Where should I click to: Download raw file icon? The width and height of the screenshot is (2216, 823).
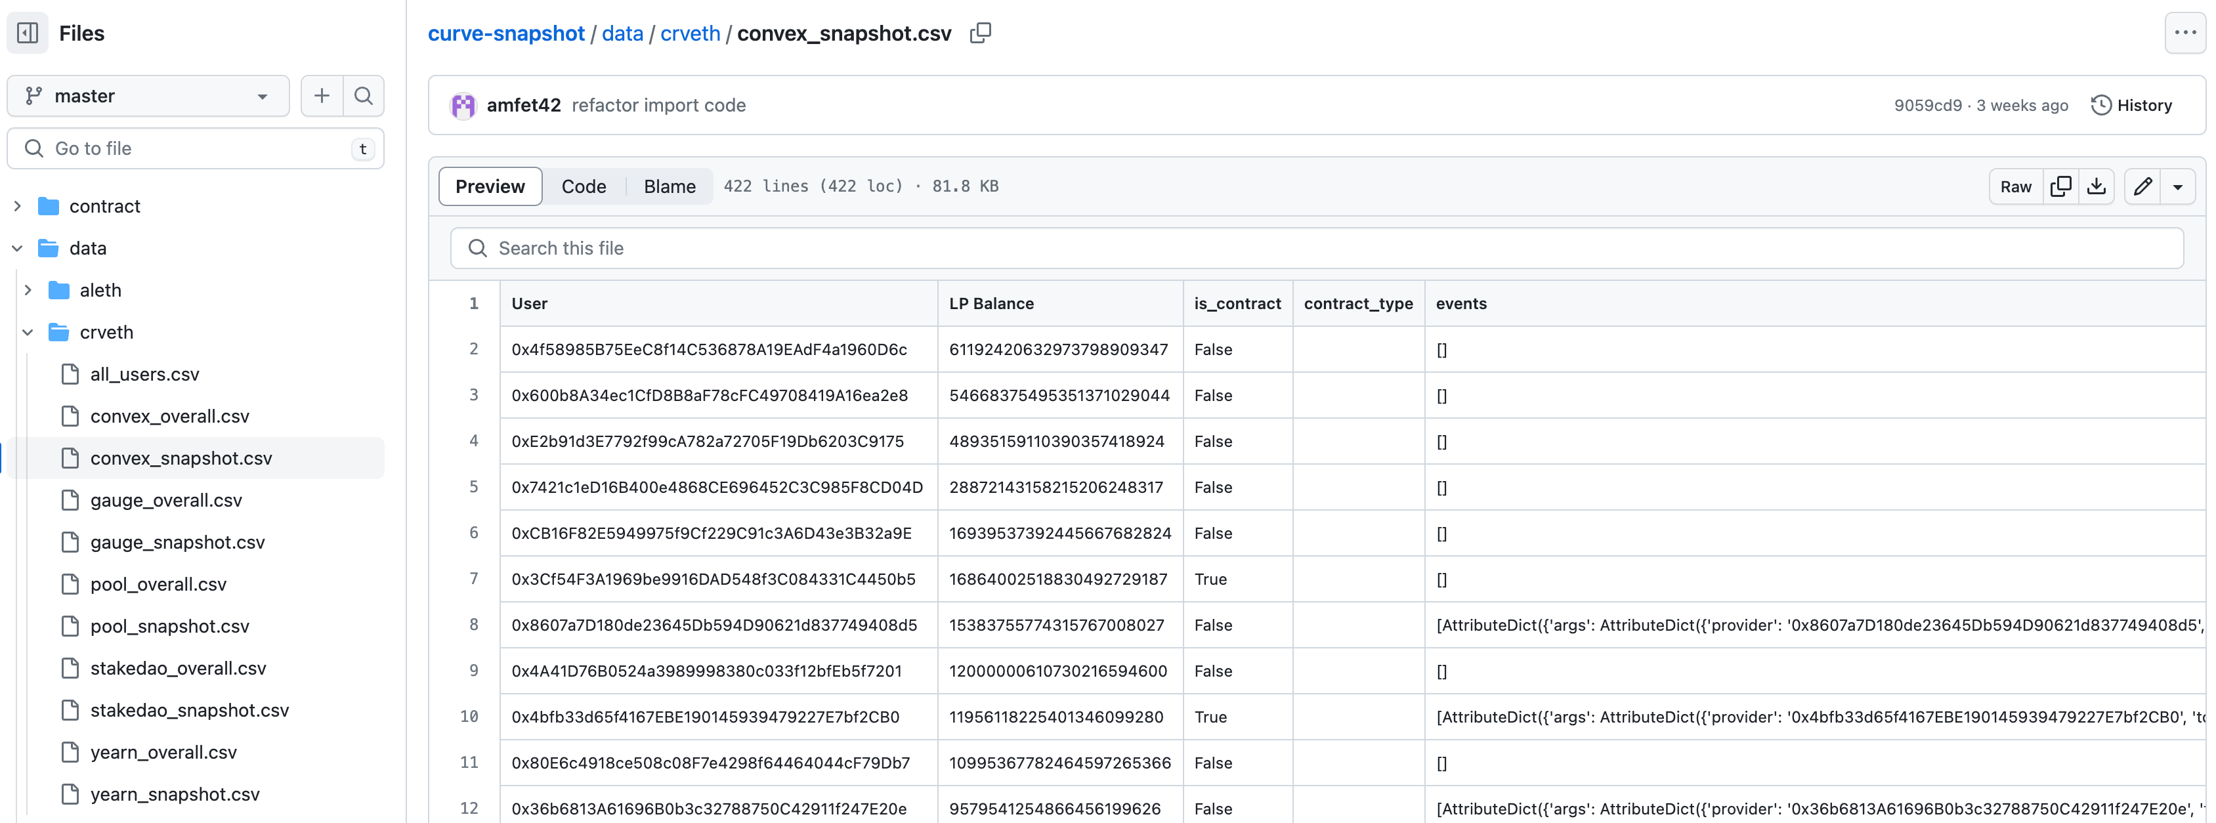coord(2097,186)
